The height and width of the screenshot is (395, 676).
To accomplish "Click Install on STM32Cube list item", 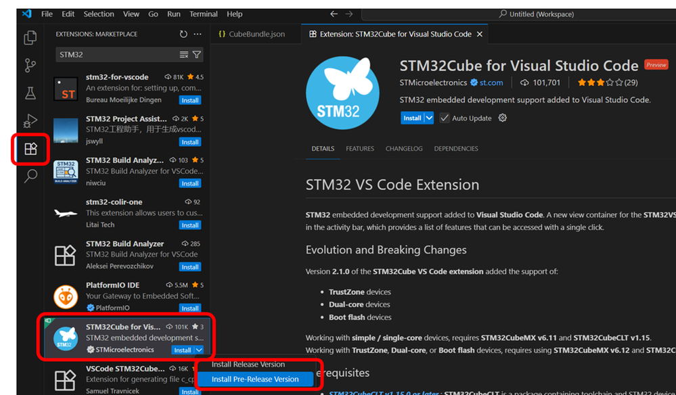I will coord(183,350).
